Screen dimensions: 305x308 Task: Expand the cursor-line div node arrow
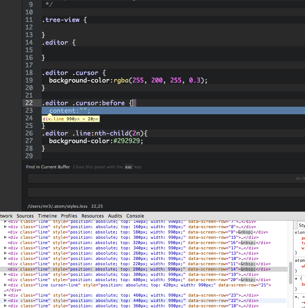click(x=5, y=285)
